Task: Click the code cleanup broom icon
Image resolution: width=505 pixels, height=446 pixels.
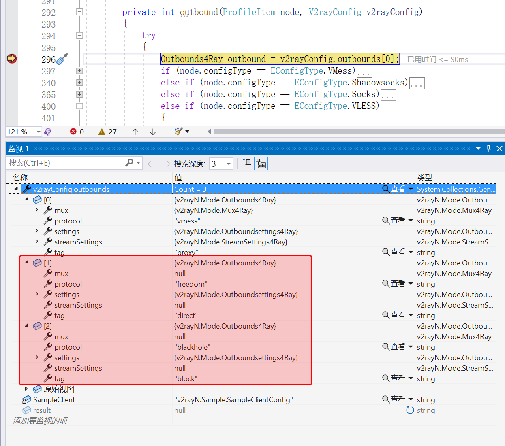Action: 178,131
